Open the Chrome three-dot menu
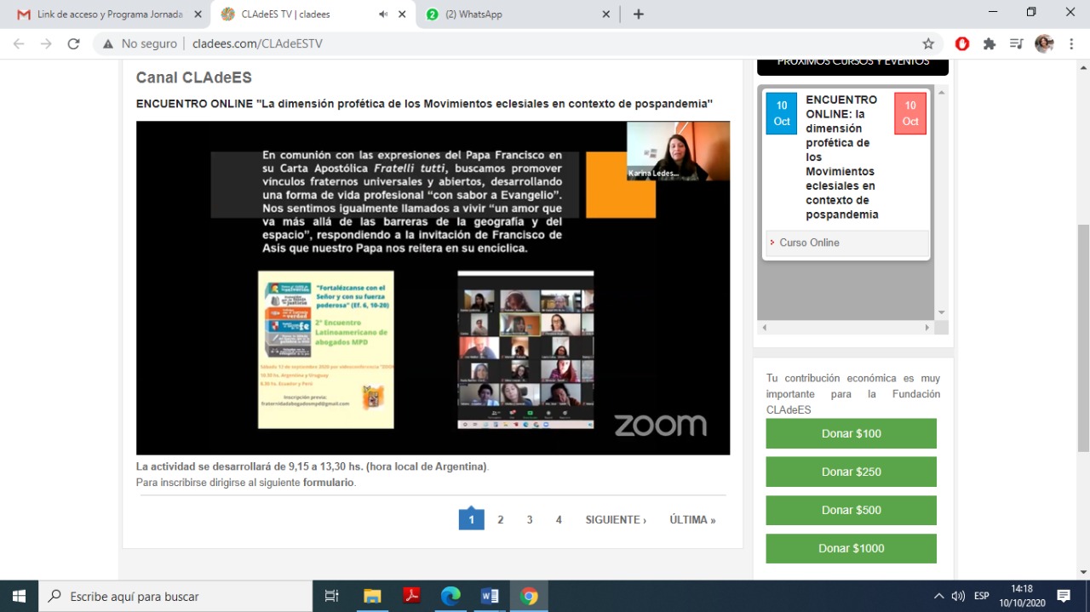 (x=1071, y=43)
